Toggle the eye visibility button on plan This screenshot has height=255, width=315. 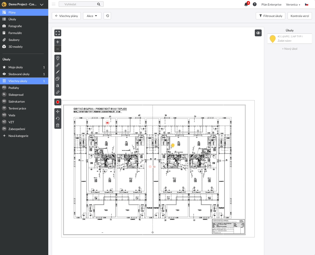tap(258, 33)
